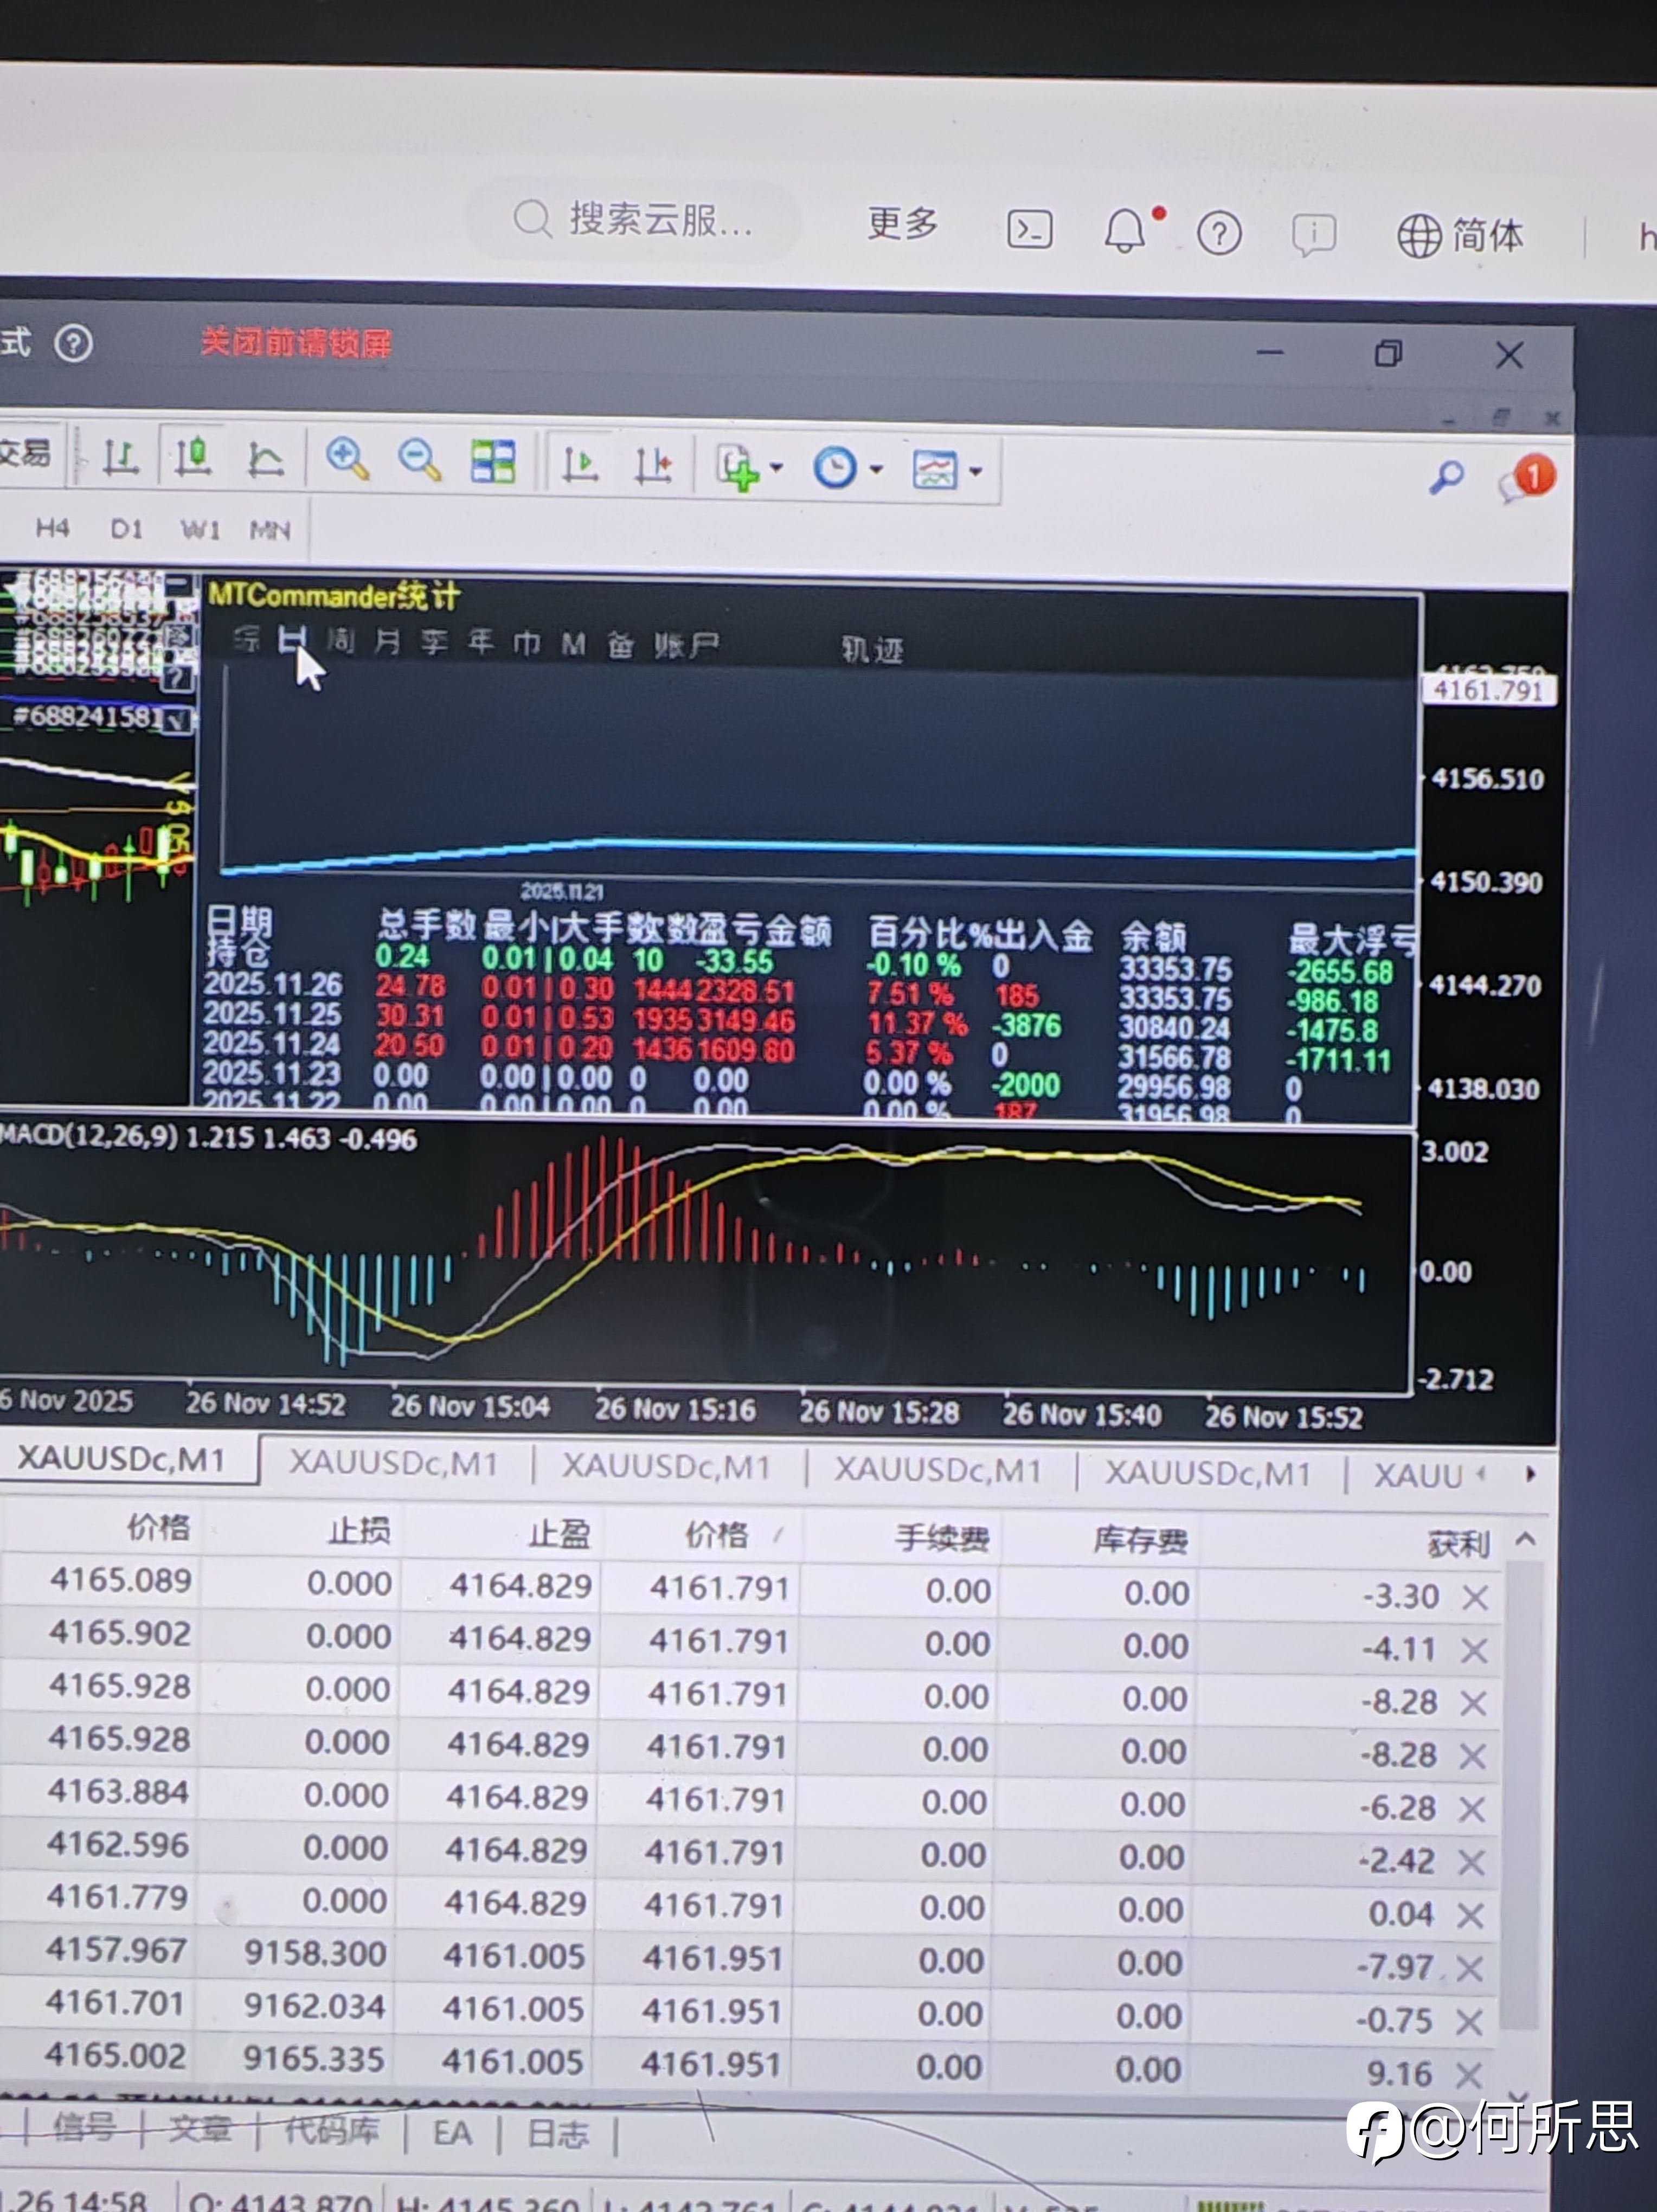Switch to line chart mode

click(265, 461)
